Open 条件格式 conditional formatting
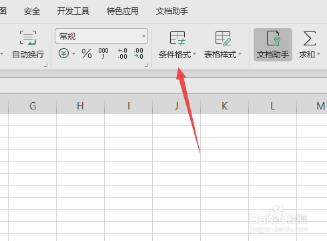Viewport: 327px width, 241px height. pyautogui.click(x=178, y=45)
